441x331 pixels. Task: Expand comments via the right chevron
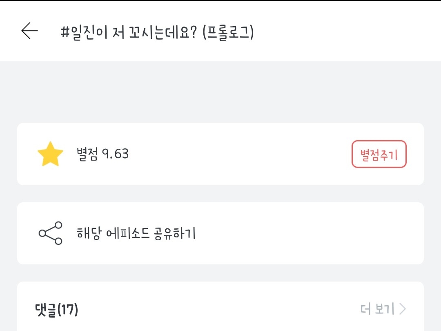[x=403, y=309]
